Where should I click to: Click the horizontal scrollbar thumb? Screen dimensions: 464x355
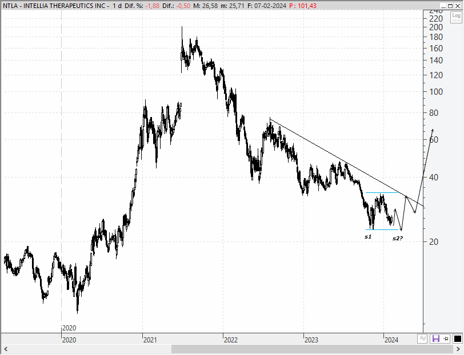(311, 349)
